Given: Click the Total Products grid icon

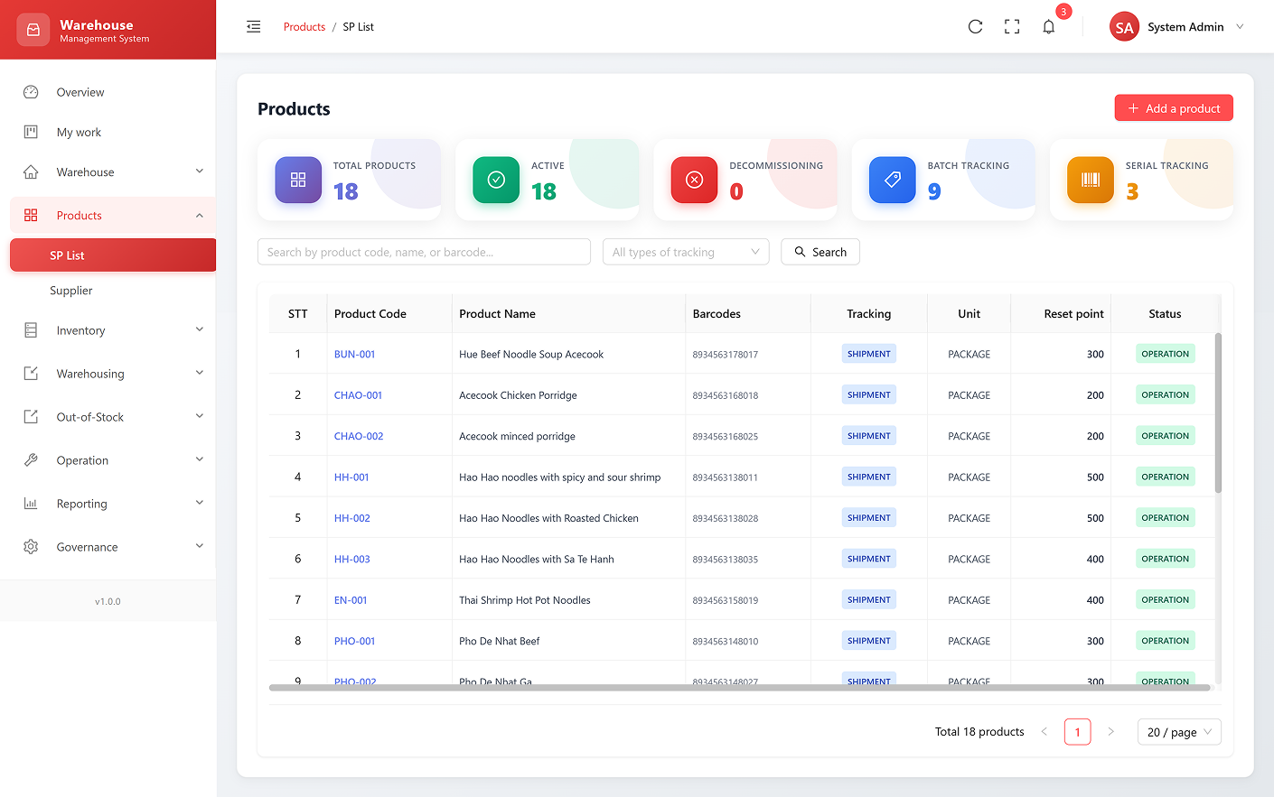Looking at the screenshot, I should coord(298,180).
